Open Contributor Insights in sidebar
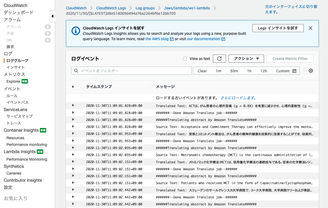 (x=23, y=180)
